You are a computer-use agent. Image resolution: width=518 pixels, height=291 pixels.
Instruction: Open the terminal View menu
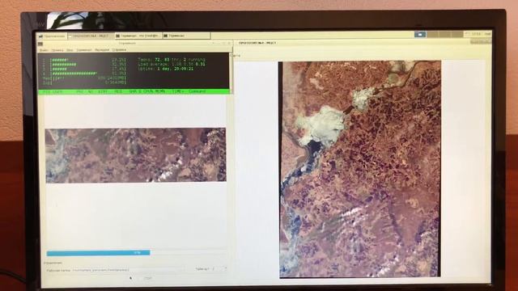click(x=70, y=50)
